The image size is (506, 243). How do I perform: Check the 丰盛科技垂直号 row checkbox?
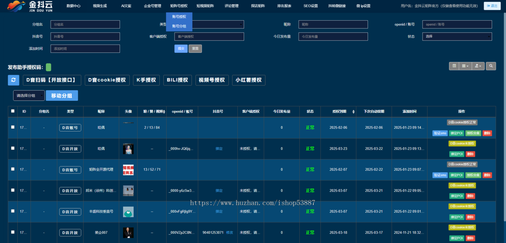[13, 211]
